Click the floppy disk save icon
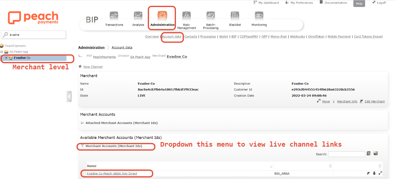 coord(376,153)
